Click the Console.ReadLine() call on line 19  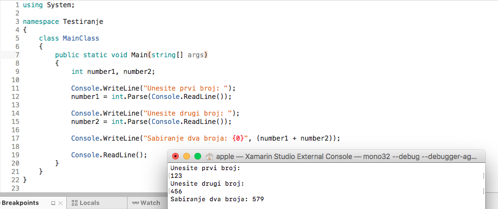pos(109,155)
